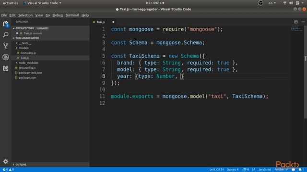Open the Debug view icon
This screenshot has height=172, width=307.
point(5,57)
